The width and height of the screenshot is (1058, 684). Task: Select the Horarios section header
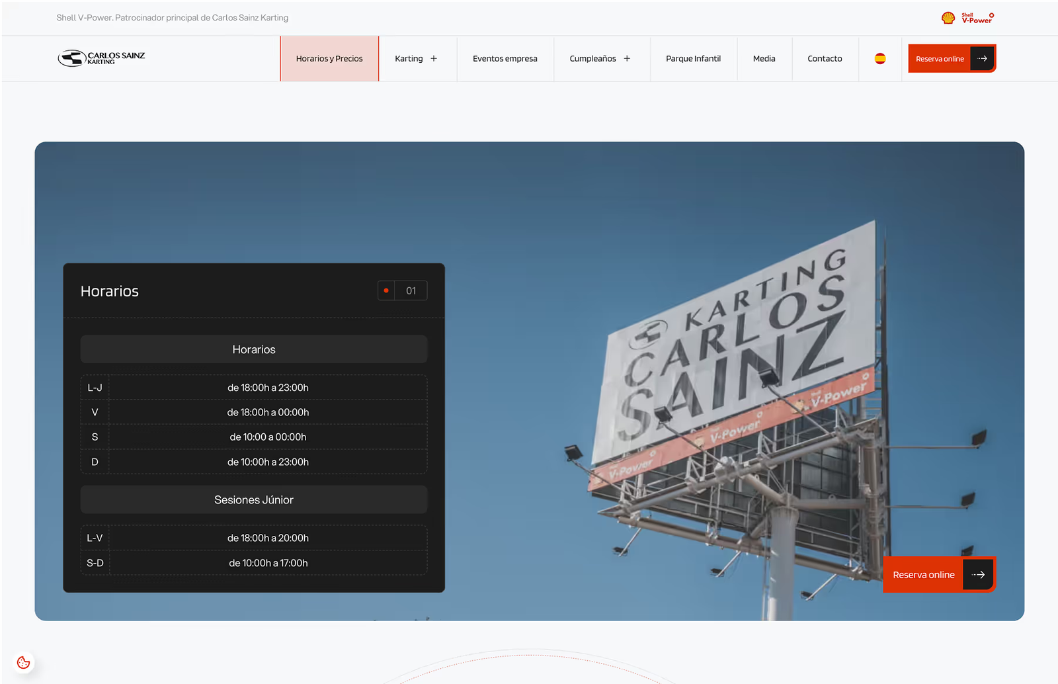(x=254, y=349)
